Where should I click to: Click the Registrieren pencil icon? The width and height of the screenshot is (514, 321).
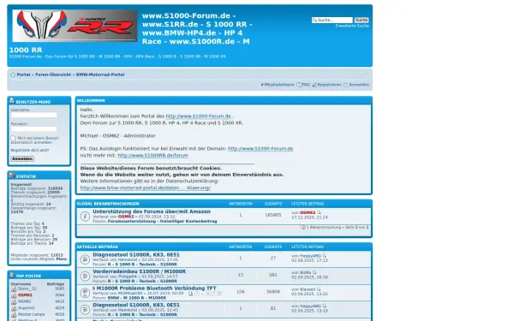pos(314,85)
